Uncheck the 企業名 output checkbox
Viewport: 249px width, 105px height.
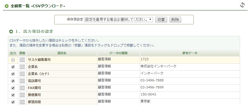click(x=13, y=67)
